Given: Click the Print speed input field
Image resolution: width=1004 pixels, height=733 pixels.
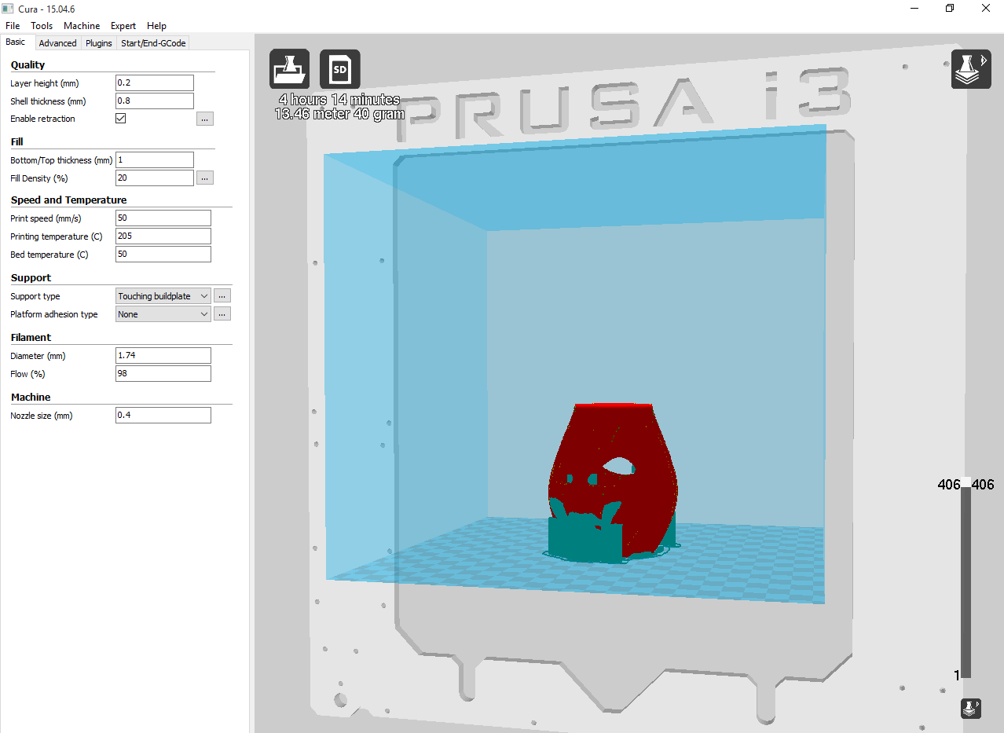Looking at the screenshot, I should (163, 218).
